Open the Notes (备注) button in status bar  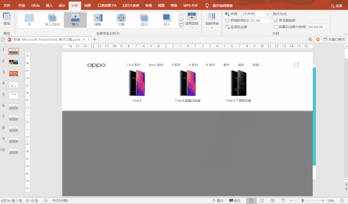pos(218,200)
